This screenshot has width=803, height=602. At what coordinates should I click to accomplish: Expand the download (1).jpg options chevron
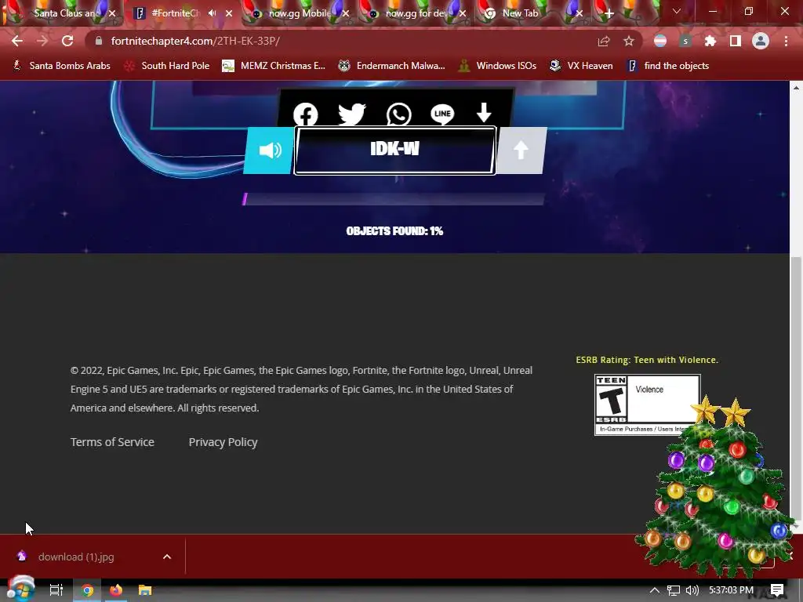(x=167, y=557)
